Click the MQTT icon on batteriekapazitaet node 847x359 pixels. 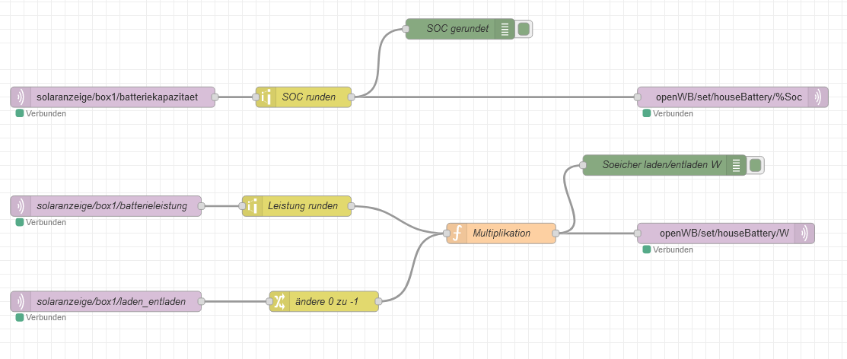(21, 97)
